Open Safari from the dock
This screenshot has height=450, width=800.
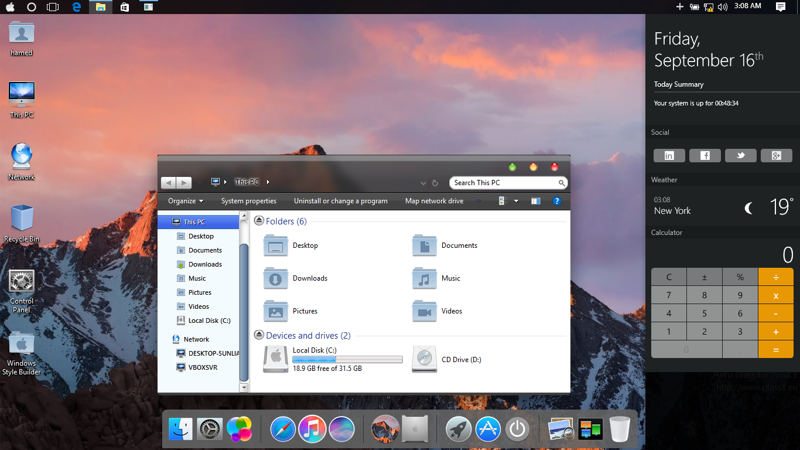283,429
